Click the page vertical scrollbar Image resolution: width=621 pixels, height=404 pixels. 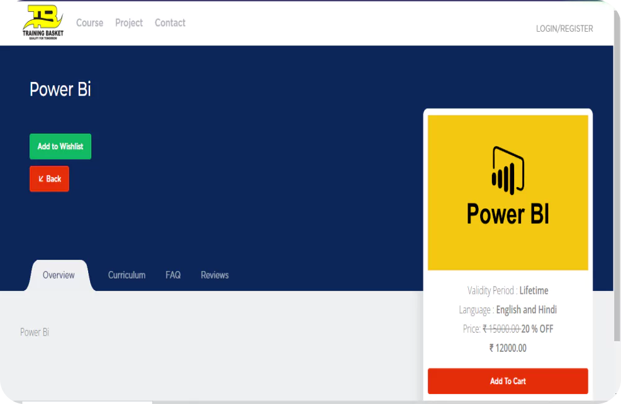[x=617, y=175]
